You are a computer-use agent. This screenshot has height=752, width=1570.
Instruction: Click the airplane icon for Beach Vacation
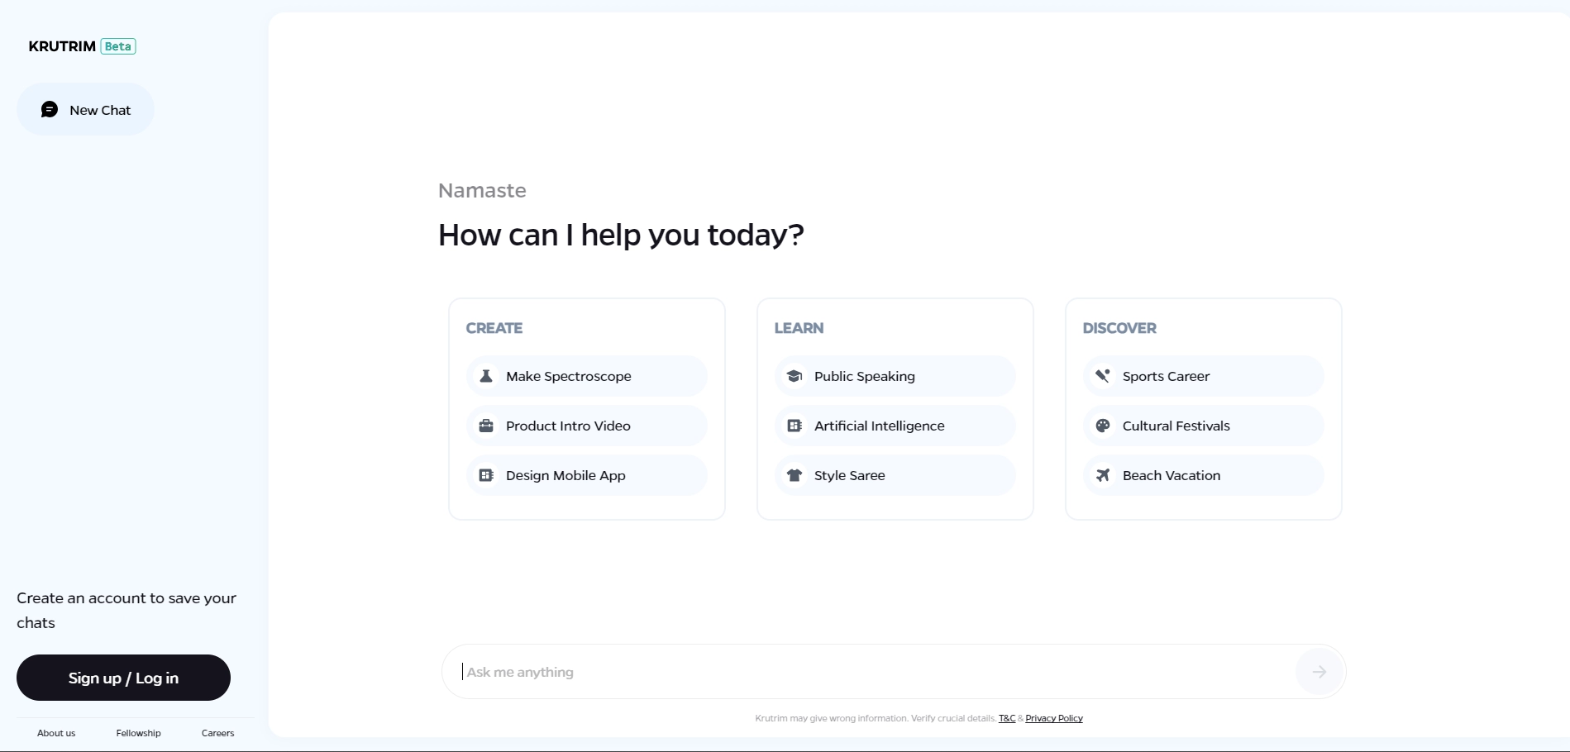[x=1103, y=475]
